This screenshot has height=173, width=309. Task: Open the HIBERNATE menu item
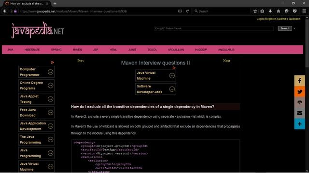pyautogui.click(x=32, y=50)
